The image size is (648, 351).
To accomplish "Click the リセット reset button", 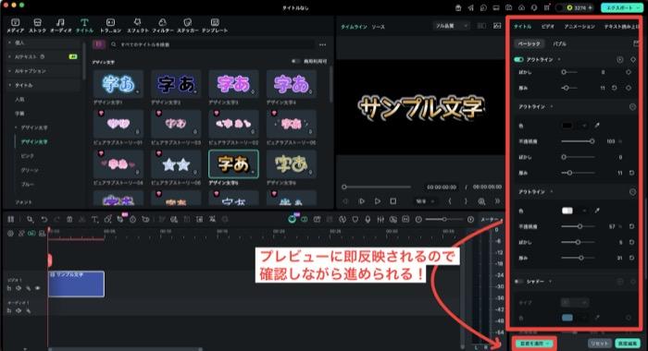I will click(x=599, y=344).
